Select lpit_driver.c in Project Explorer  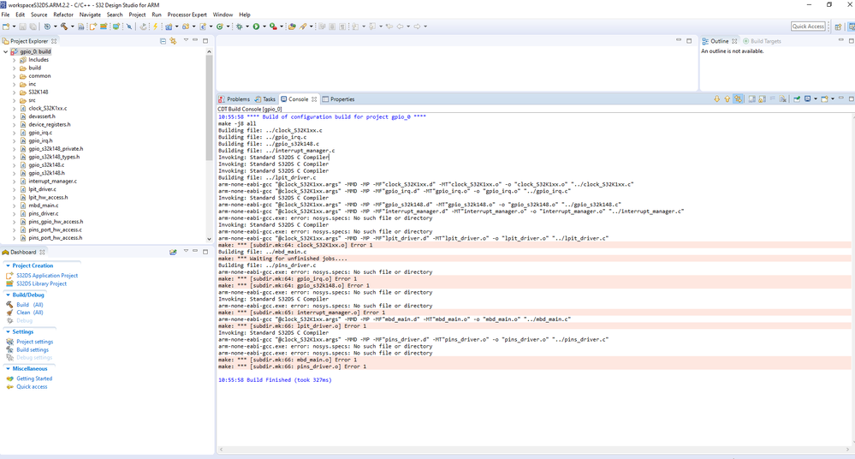42,189
